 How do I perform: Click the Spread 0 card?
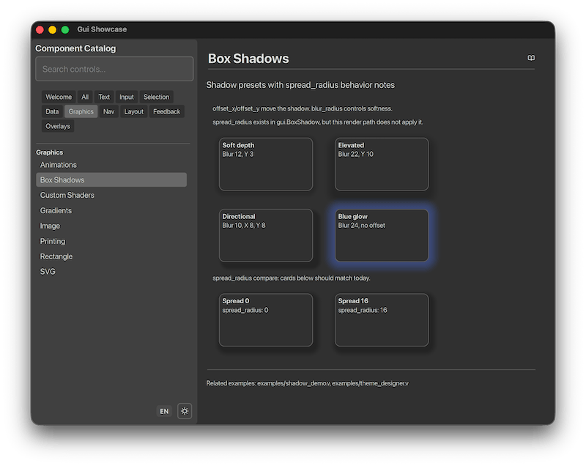tap(266, 320)
